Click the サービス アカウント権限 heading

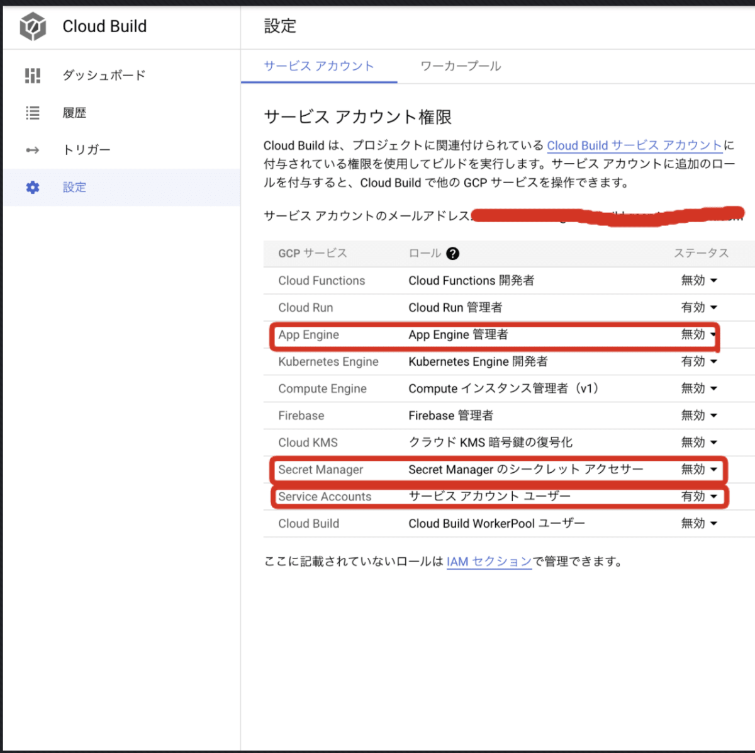click(357, 117)
